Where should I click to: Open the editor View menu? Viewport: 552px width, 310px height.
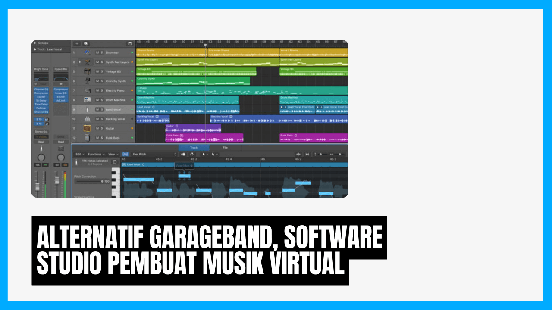113,154
